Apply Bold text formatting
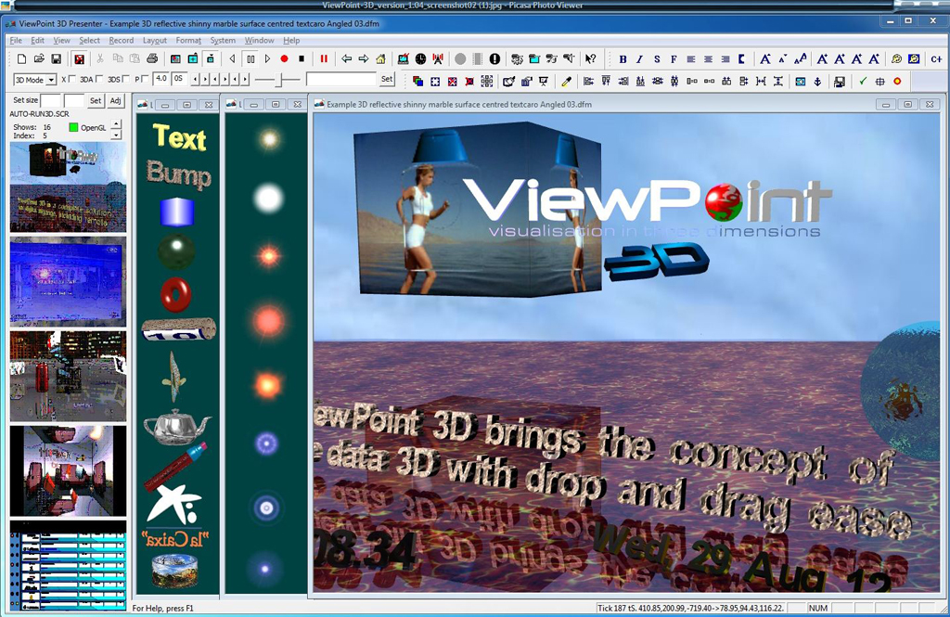950x617 pixels. [x=623, y=59]
